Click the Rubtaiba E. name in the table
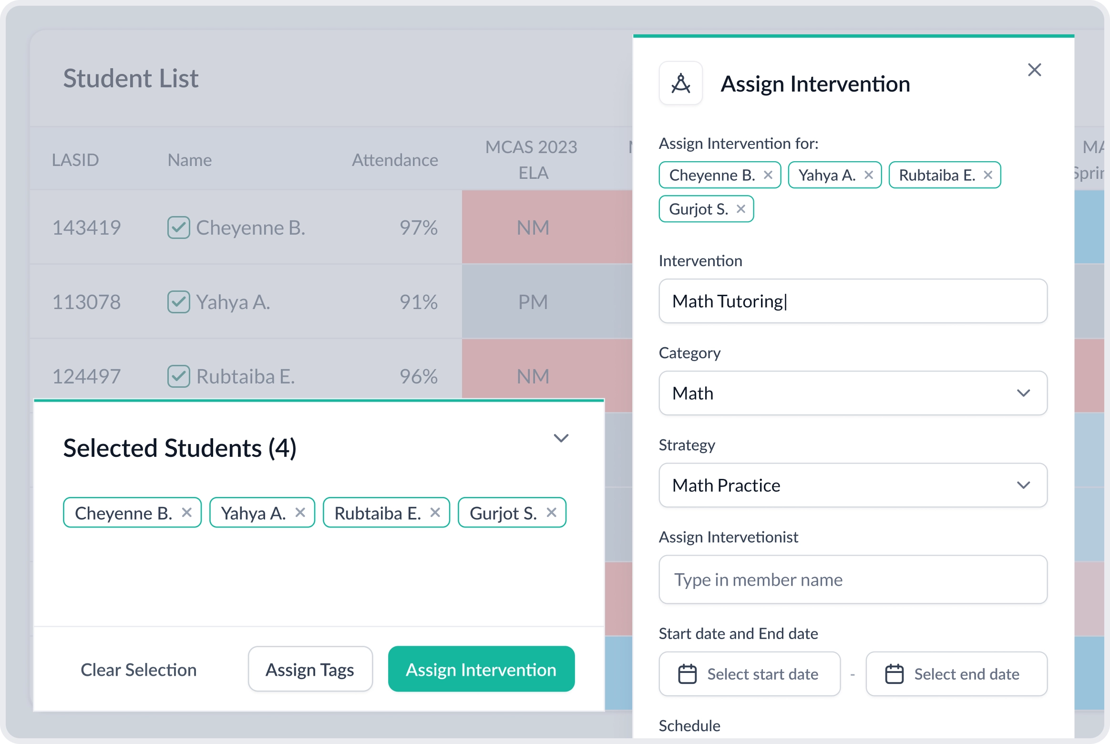1110x744 pixels. tap(246, 376)
